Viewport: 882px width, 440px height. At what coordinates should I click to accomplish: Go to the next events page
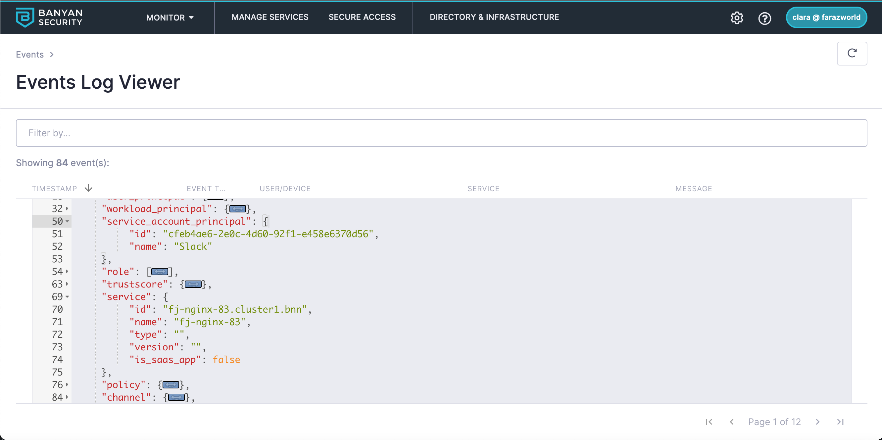point(818,422)
